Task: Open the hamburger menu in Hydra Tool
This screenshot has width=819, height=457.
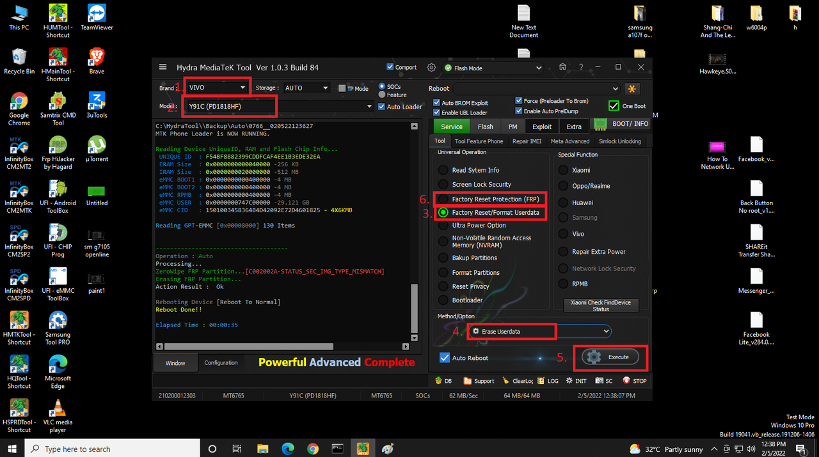Action: coord(163,67)
